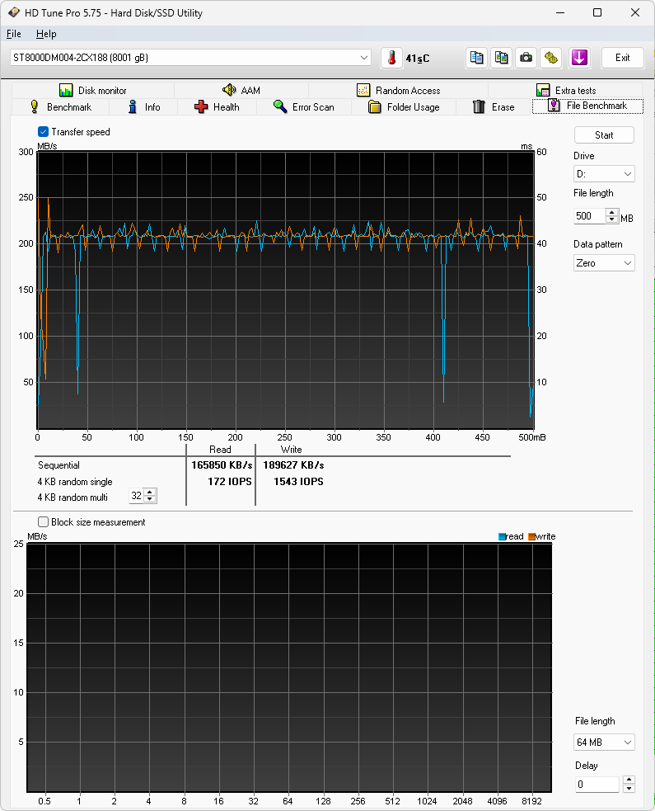Click the 165850 KB/s sequential read value

222,465
